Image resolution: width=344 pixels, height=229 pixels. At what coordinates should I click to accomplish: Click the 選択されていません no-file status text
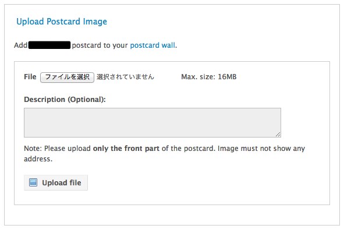point(125,77)
